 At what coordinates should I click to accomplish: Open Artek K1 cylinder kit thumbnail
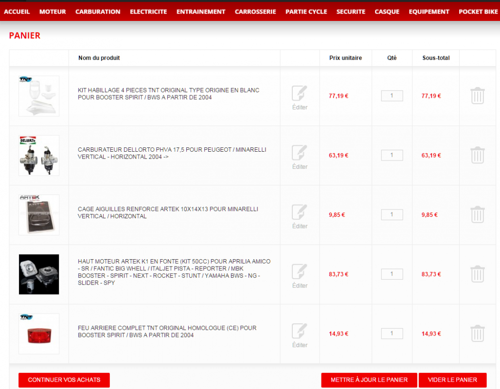tap(39, 274)
